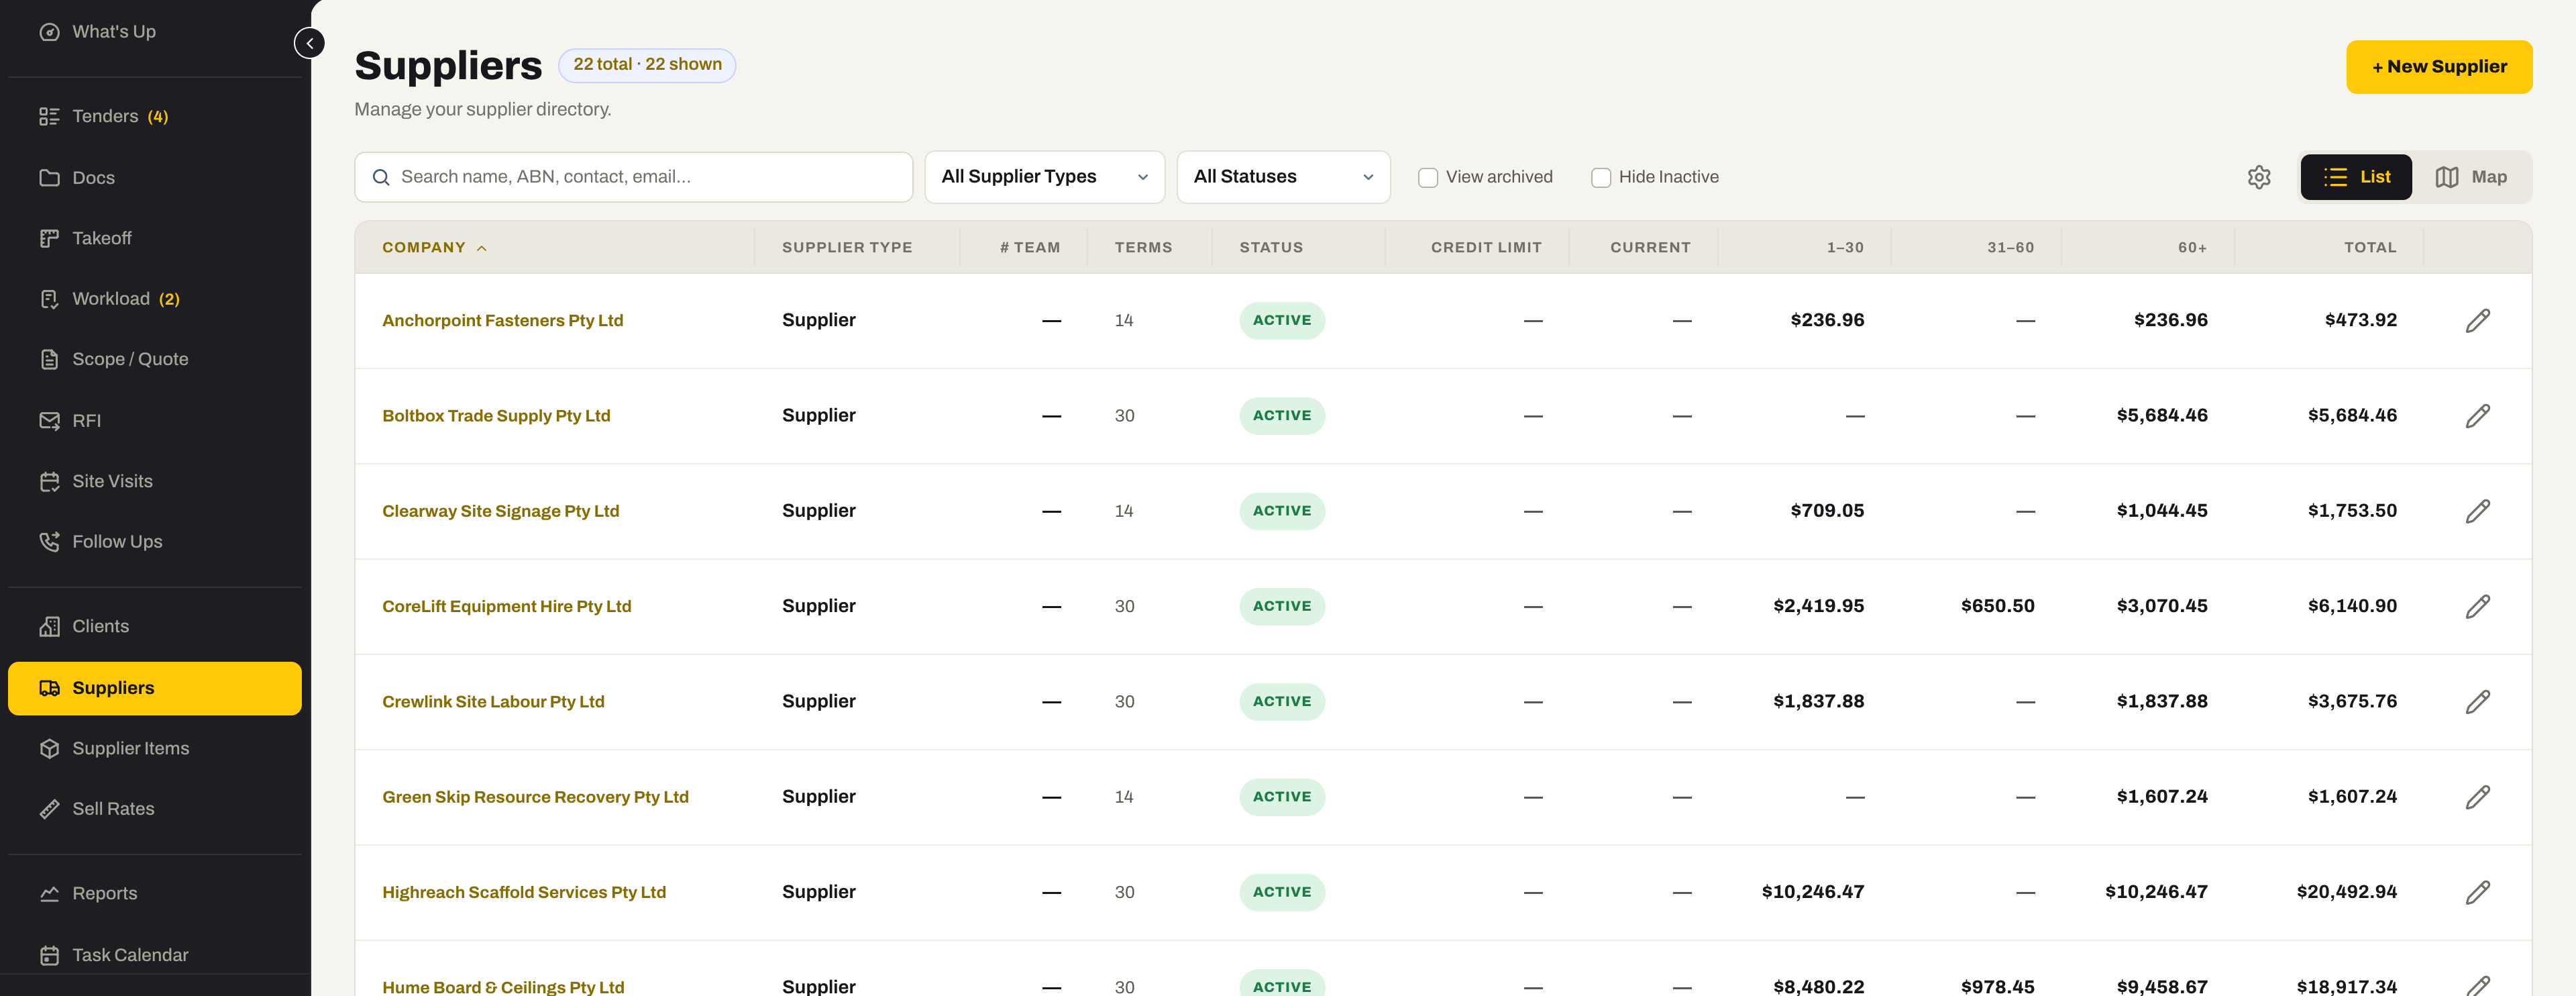Screen dimensions: 2576x996
Task: Enable the View archived checkbox
Action: pos(1427,177)
